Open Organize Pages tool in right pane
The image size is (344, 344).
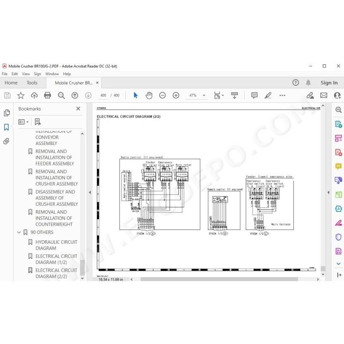point(339,138)
